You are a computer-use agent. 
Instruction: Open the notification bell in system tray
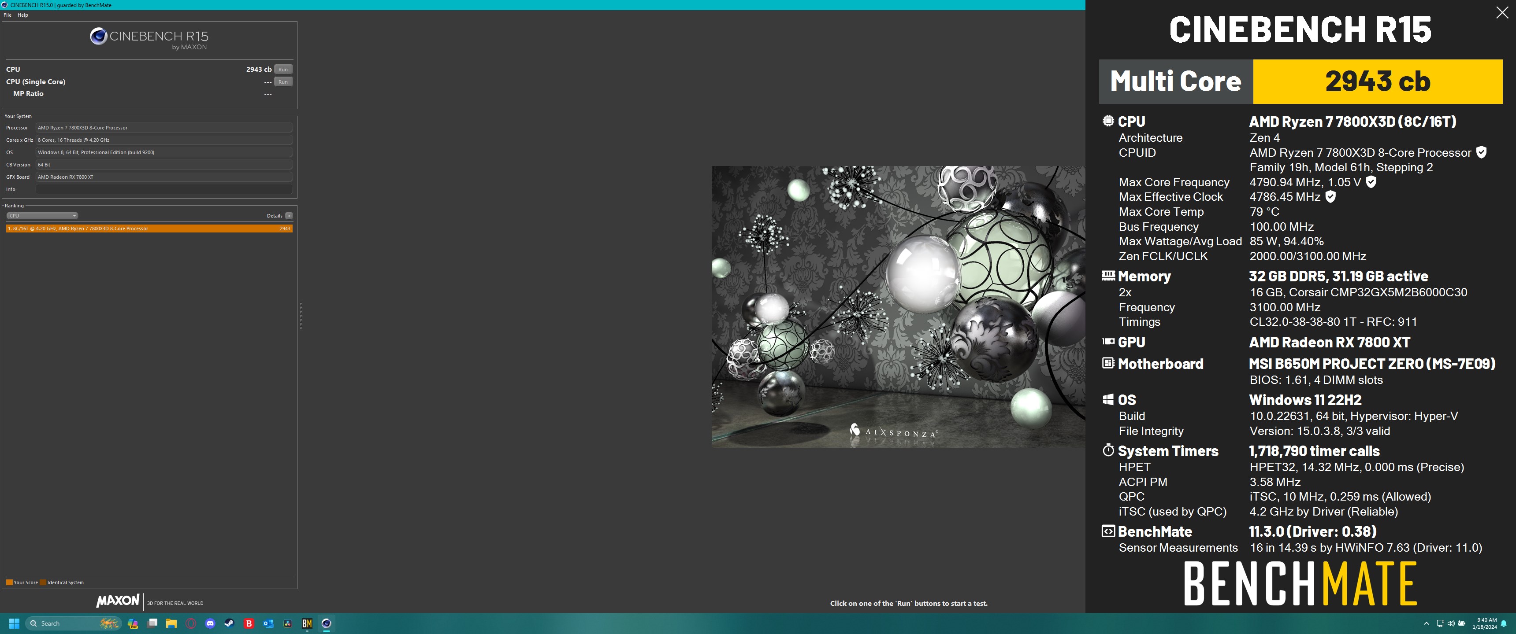pyautogui.click(x=1504, y=623)
